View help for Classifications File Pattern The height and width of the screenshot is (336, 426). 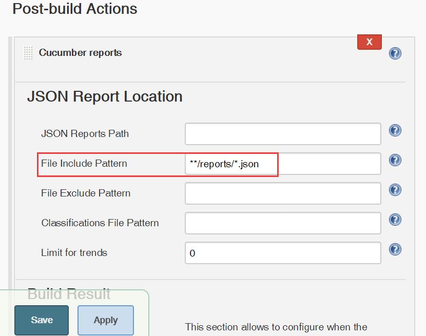[x=395, y=220]
